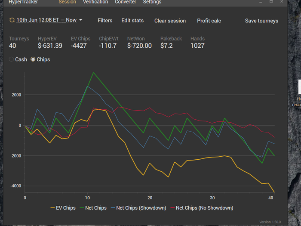Maximize the HyperTracker window
Screen dimensions: 301x226
tap(271, 2)
